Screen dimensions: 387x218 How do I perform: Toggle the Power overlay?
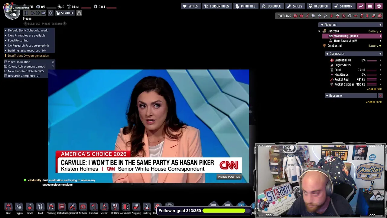point(301,16)
